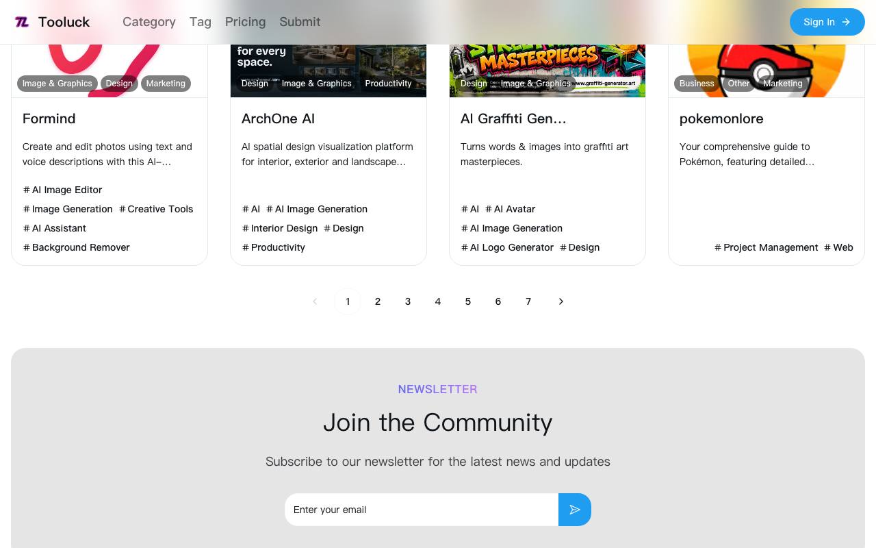The width and height of the screenshot is (876, 548).
Task: Filter by Interior Design hashtag
Action: tap(279, 228)
